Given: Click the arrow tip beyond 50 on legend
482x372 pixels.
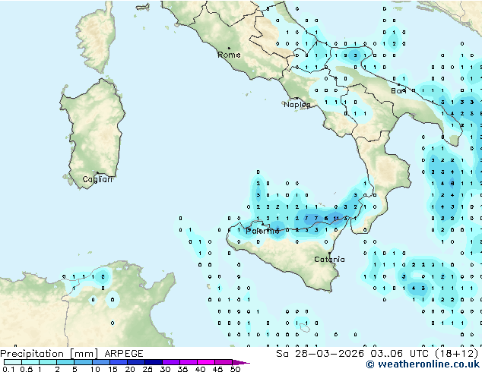Looking at the screenshot, I should click(x=241, y=362).
